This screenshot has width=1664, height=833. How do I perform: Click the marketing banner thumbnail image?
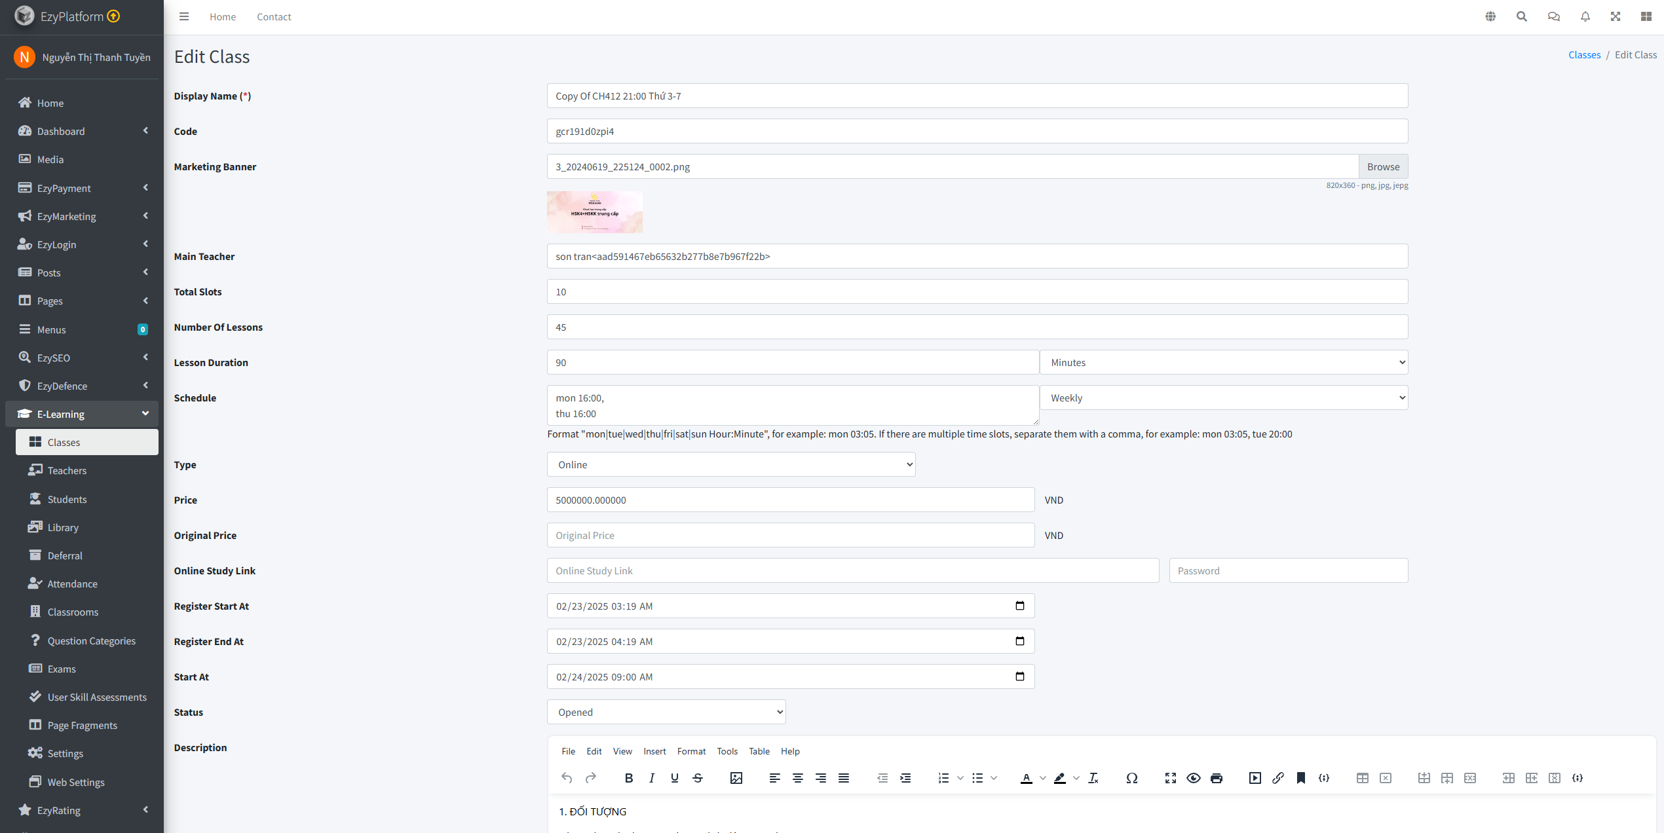coord(594,212)
